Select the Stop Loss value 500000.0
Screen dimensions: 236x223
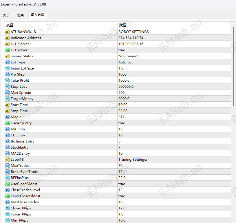(x=174, y=87)
